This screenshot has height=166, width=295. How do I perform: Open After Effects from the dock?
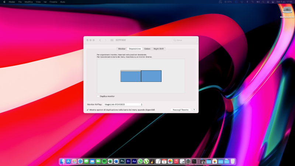tap(134, 162)
